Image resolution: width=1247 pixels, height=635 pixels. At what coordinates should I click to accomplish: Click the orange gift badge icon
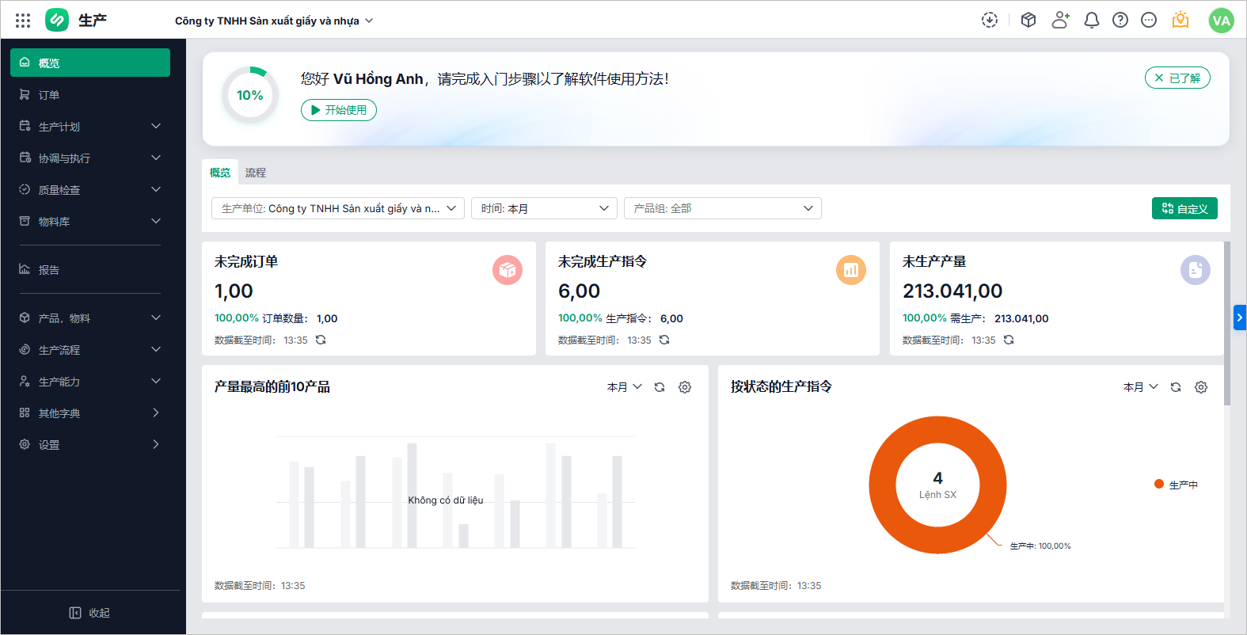click(1180, 20)
